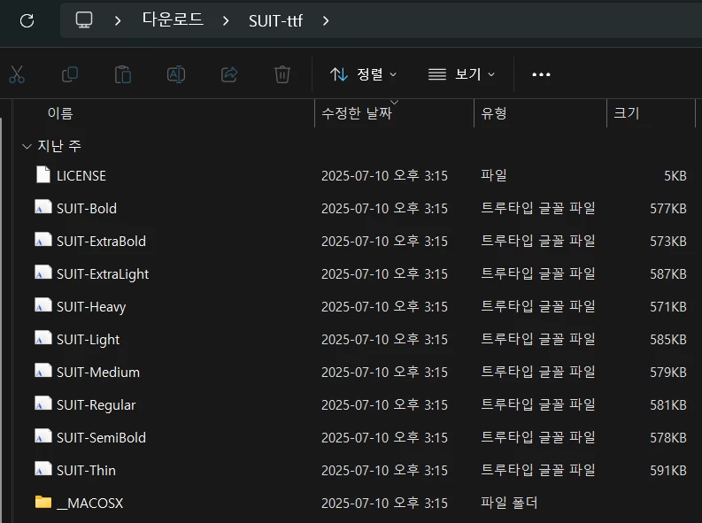
Task: Expand chevron after This PC icon
Action: tap(118, 20)
